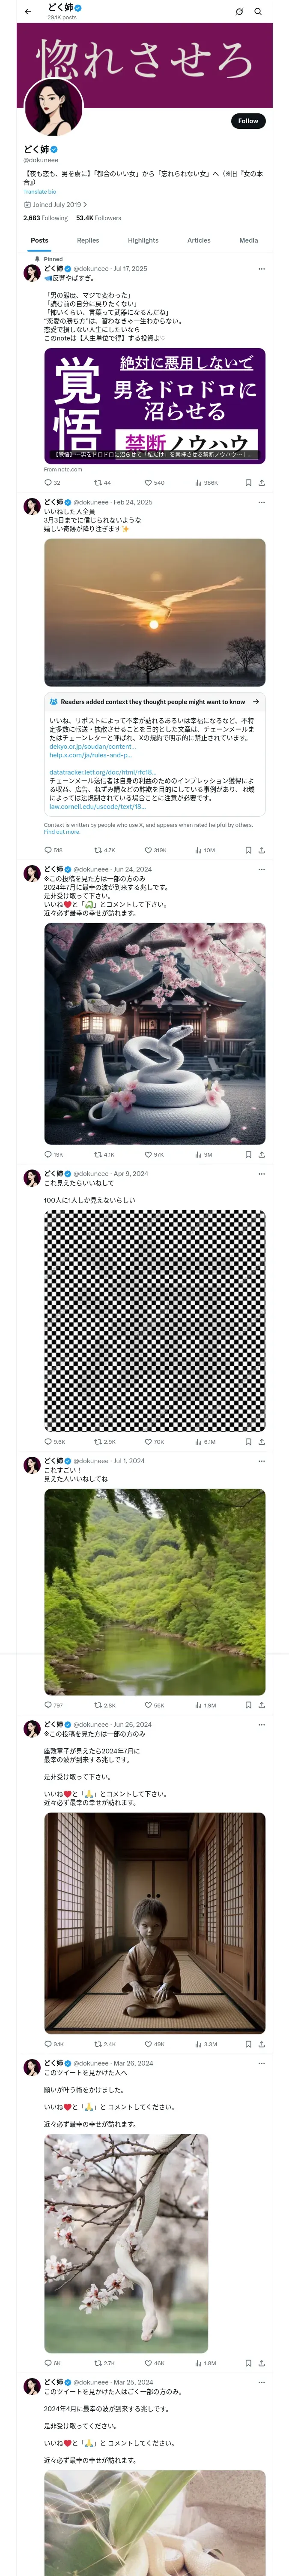Click Translate bio link
Image resolution: width=289 pixels, height=2576 pixels.
(40, 191)
